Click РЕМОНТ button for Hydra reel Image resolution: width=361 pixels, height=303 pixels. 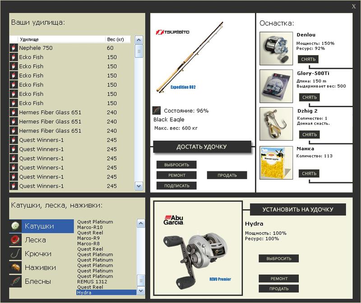pos(278,279)
